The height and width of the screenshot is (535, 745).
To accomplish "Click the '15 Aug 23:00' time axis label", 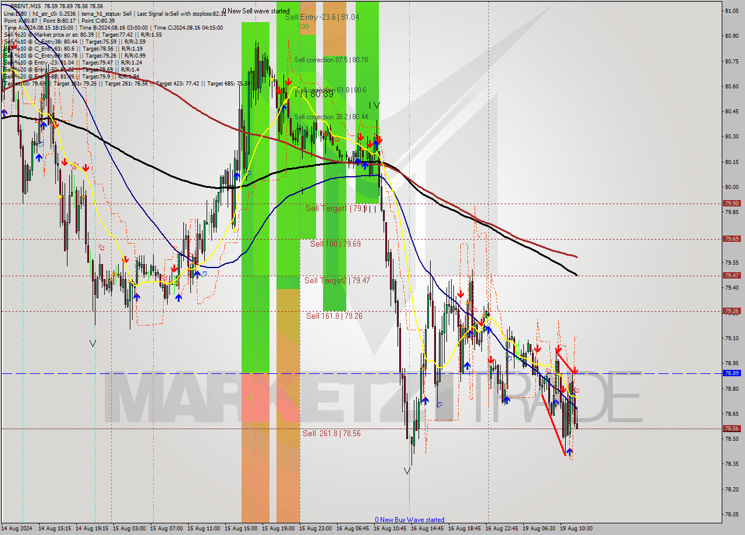I will click(315, 529).
